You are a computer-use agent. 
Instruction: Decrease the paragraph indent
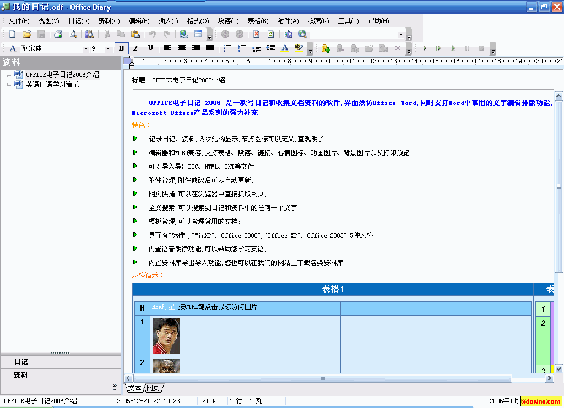pyautogui.click(x=256, y=48)
